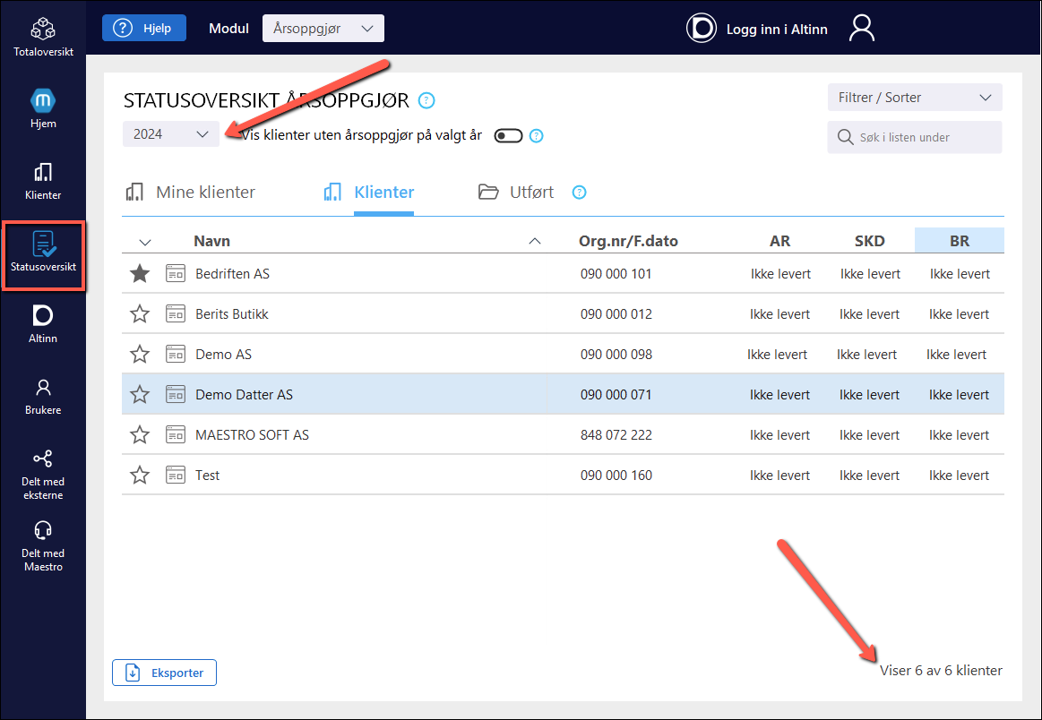Viewport: 1042px width, 720px height.
Task: Click AR status for Bedriften AS
Action: click(781, 274)
